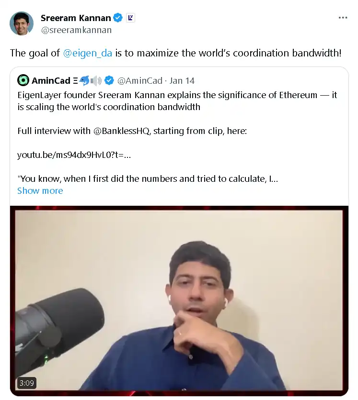Open the @eigen_da mention link
This screenshot has width=358, height=400.
87,53
